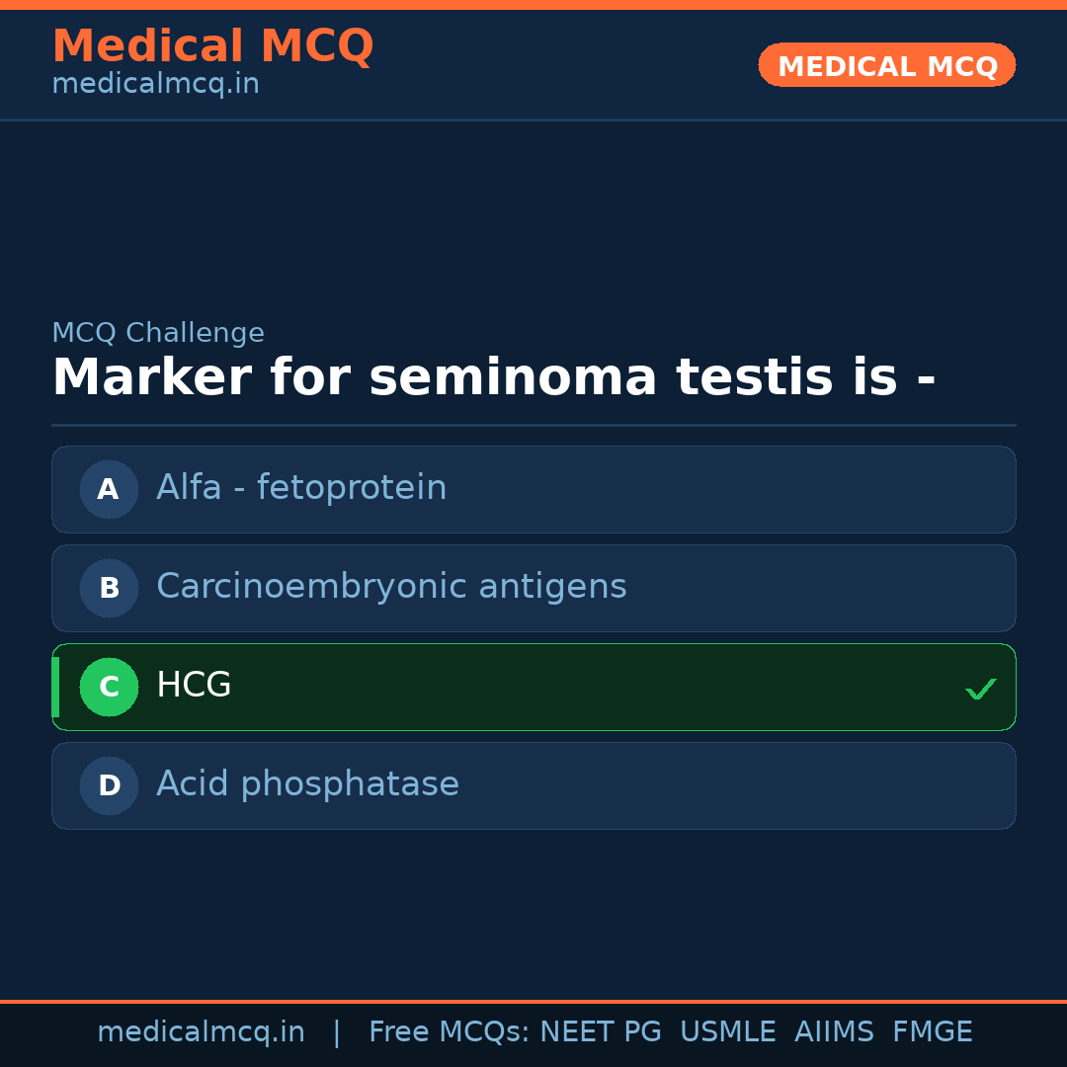Viewport: 1067px width, 1067px height.
Task: Select answer option A Alfa-fetoprotein
Action: click(x=533, y=489)
